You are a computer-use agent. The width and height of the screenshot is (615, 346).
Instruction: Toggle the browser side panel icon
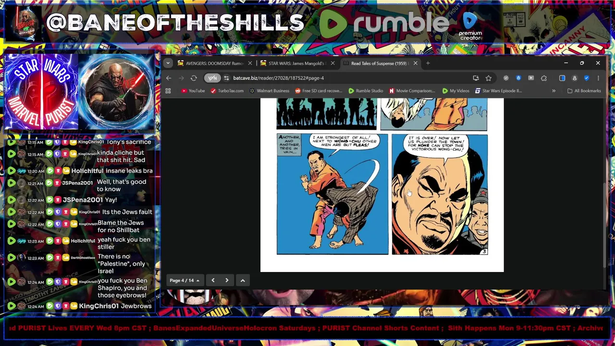(562, 78)
